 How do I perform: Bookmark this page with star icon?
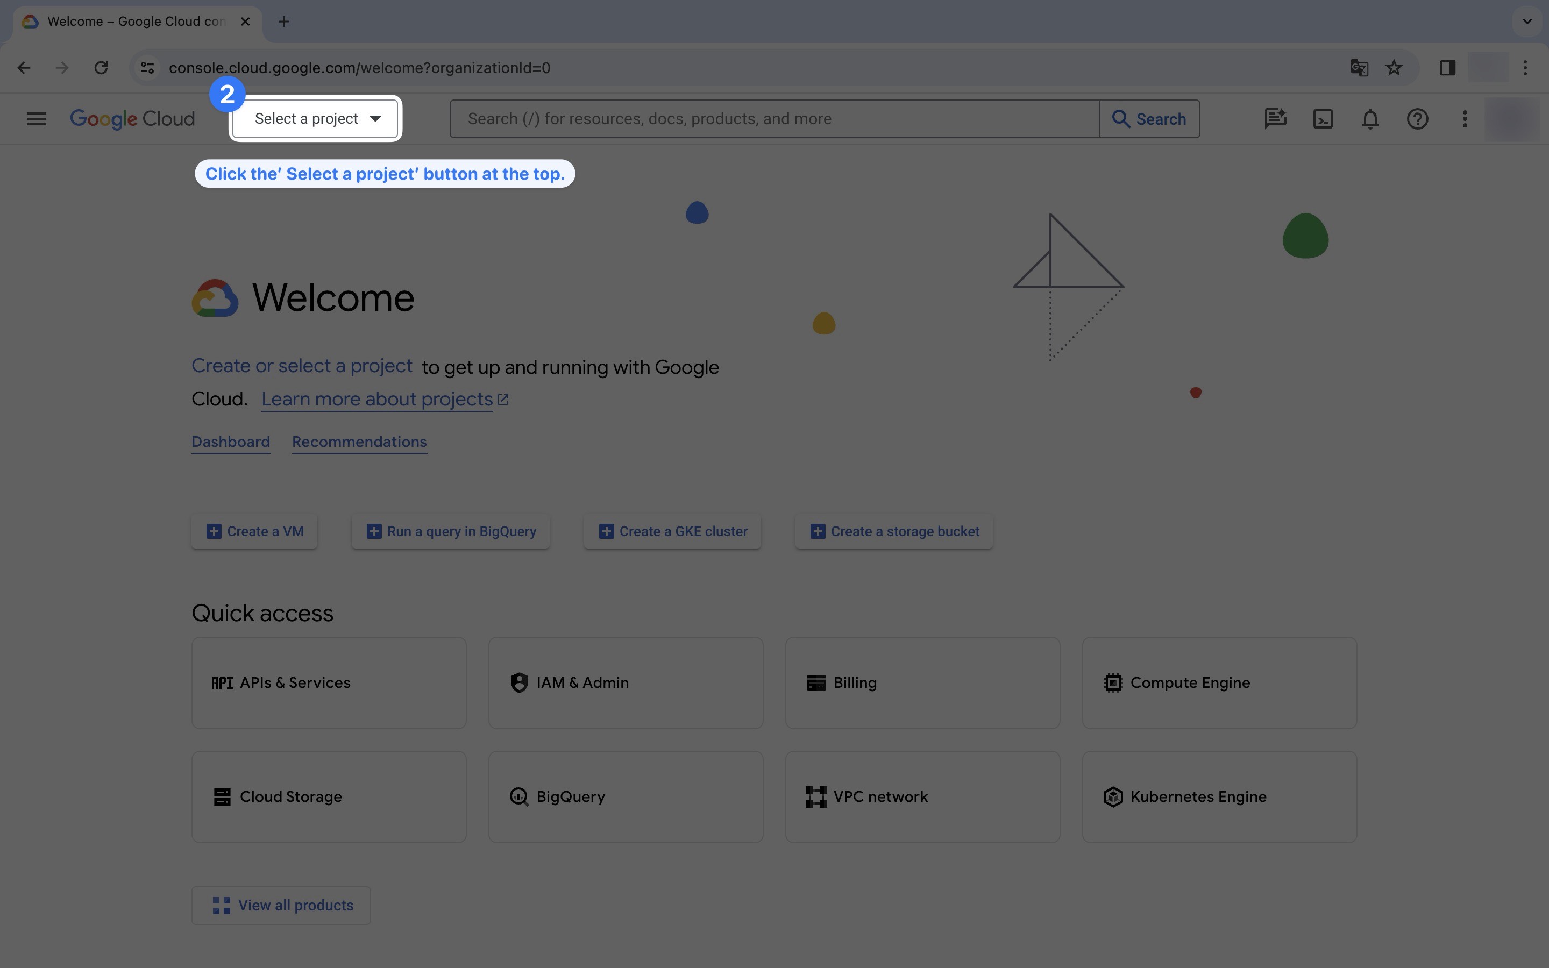1394,68
